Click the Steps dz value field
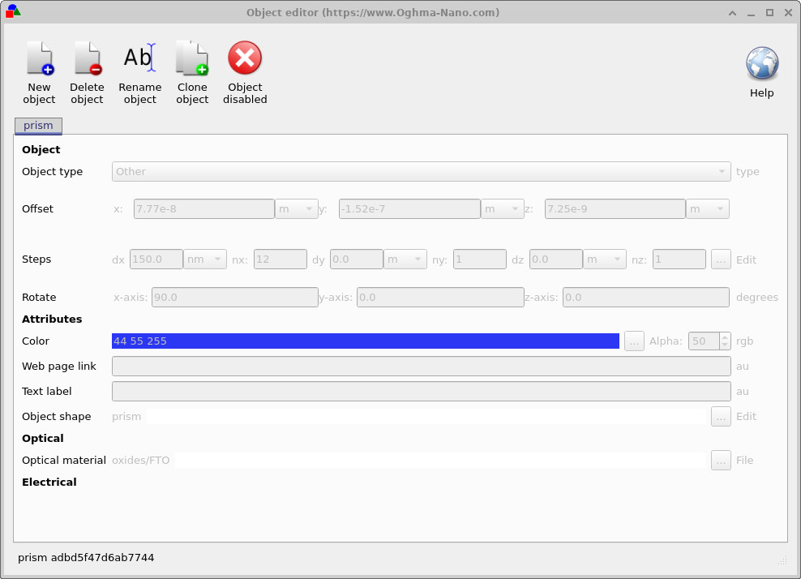Viewport: 801px width, 579px height. tap(556, 259)
